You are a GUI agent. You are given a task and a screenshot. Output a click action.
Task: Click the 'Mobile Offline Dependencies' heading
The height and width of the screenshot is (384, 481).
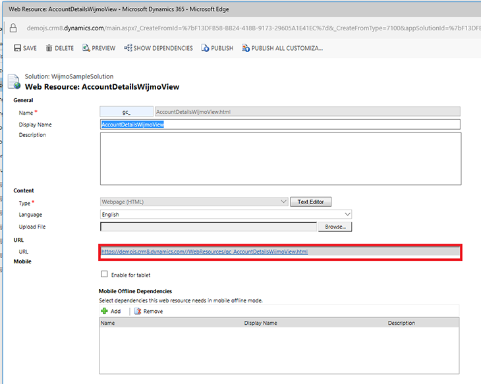coord(135,291)
